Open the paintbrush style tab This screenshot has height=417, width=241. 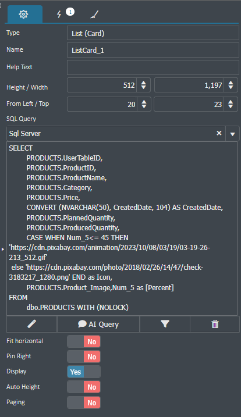[x=94, y=14]
